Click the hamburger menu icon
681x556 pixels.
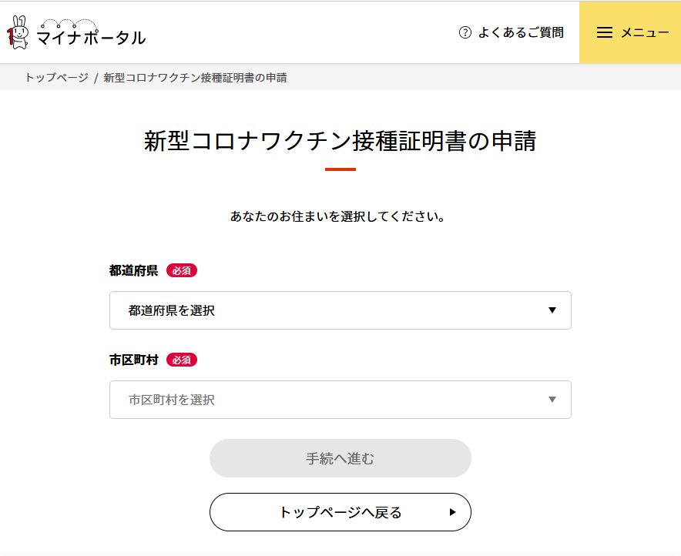click(x=605, y=32)
